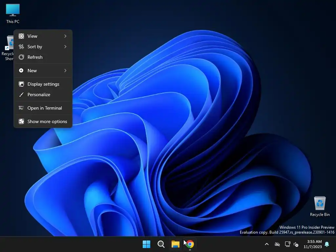Open Display settings from the context menu

pos(43,84)
